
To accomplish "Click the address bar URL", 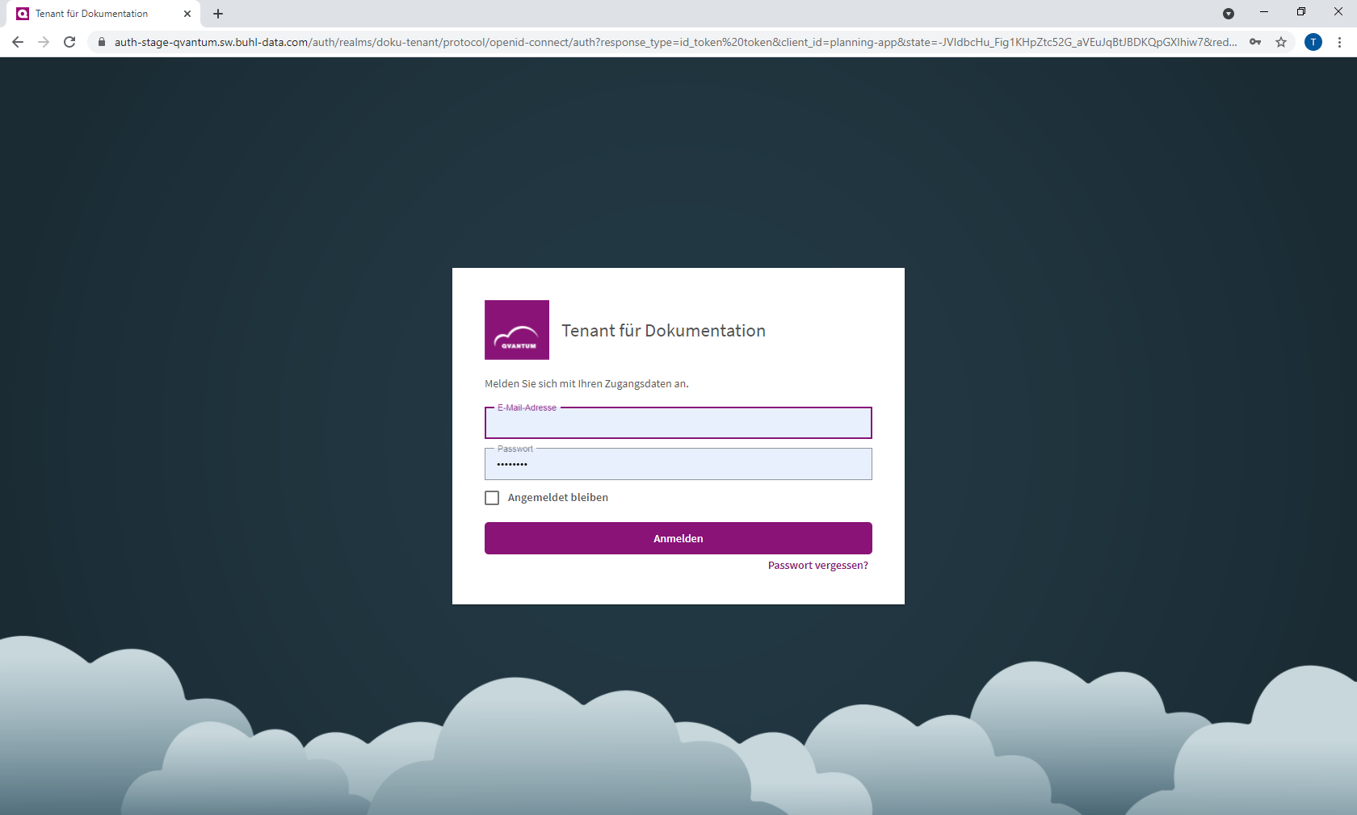I will tap(675, 42).
